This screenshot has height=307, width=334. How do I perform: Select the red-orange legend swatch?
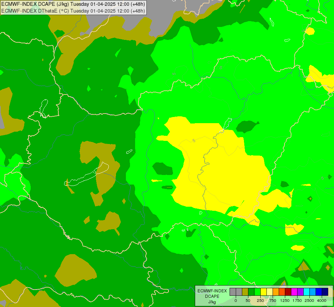click(282, 292)
